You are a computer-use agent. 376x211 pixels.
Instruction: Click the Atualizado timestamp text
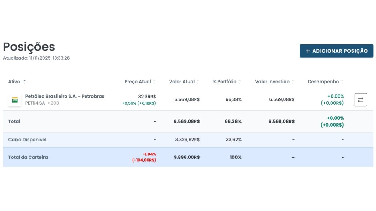tap(36, 58)
